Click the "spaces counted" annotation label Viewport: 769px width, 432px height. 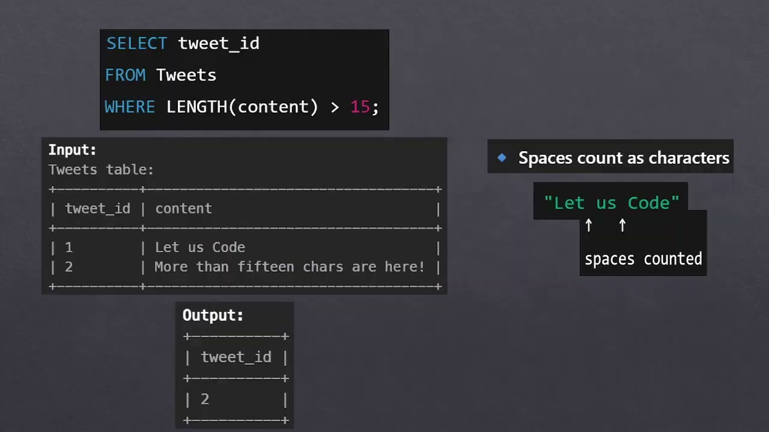coord(643,259)
